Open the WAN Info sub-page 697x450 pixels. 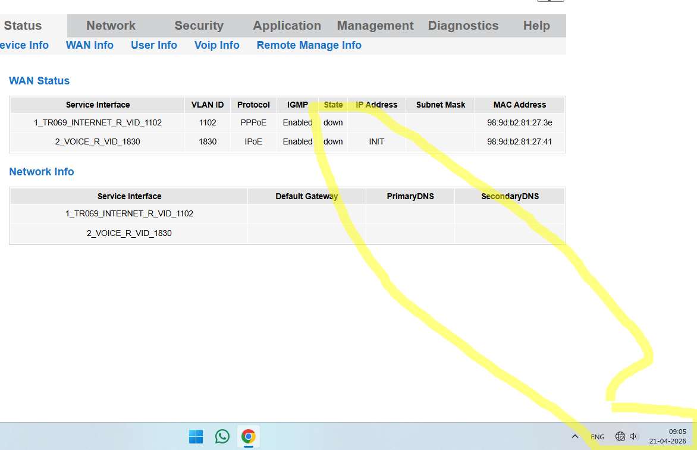click(x=90, y=45)
